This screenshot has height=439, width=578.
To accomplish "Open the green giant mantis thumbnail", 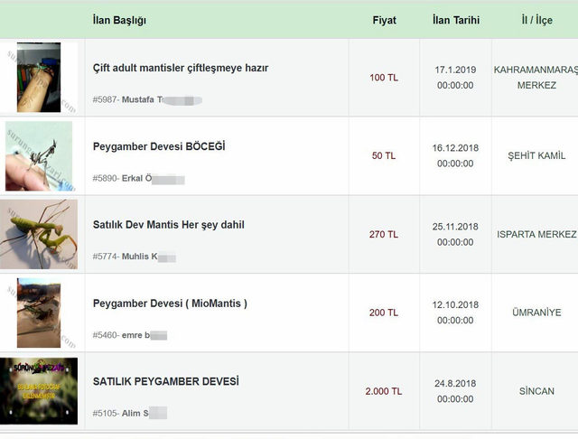I will point(39,235).
